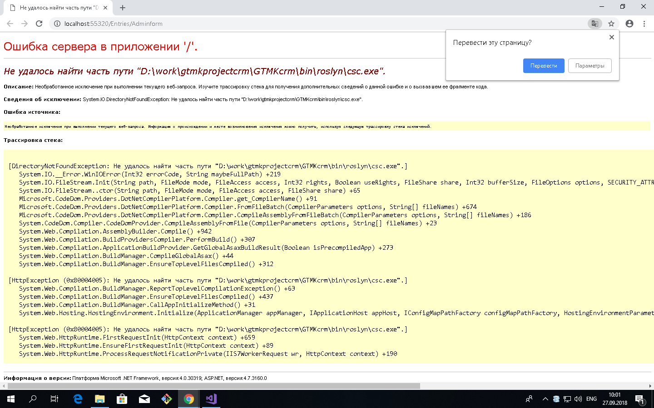Screen dimensions: 654x408
Task: Switch to Visual Studio on the taskbar
Action: tap(211, 399)
